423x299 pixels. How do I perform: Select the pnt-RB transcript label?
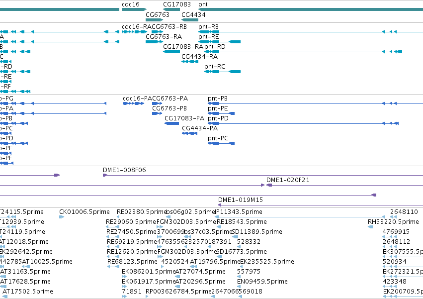pos(208,27)
